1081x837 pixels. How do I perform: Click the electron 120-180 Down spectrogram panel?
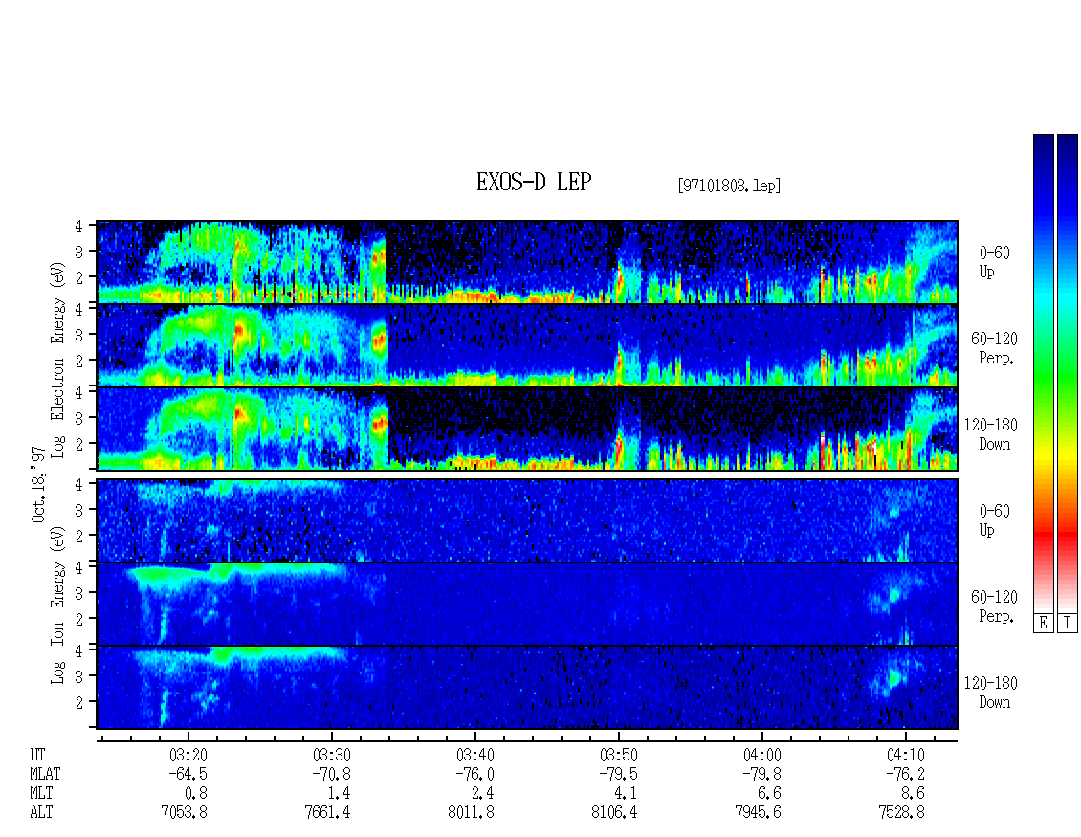click(527, 429)
